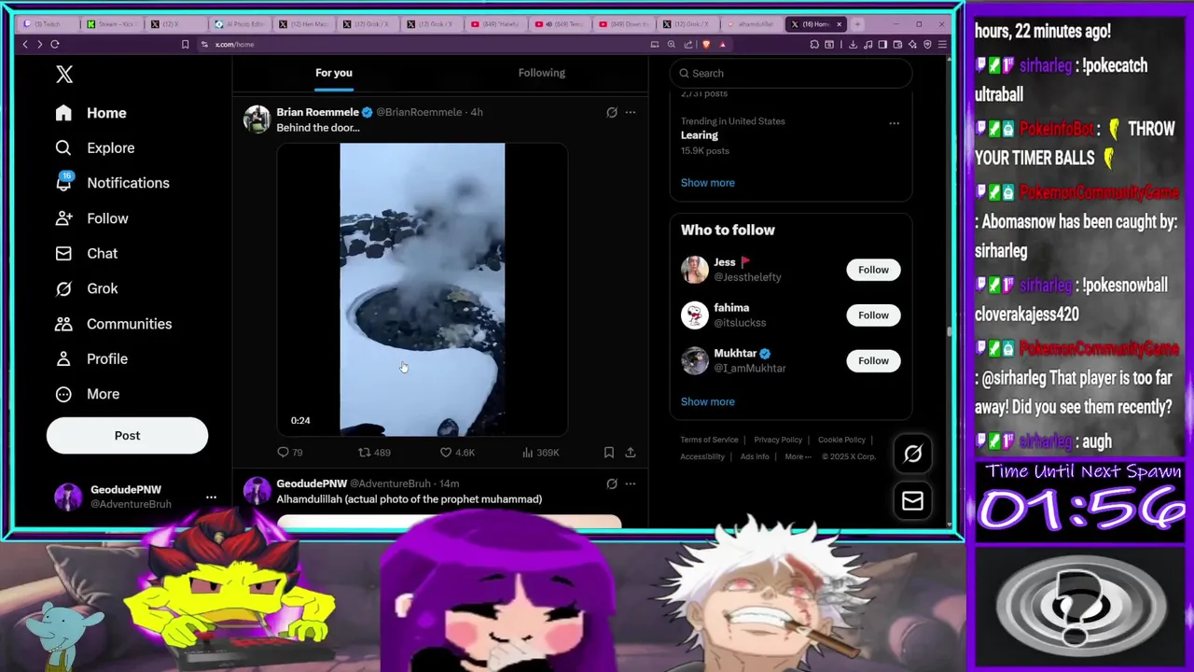Open the Brave Wallet icon
1194x672 pixels.
[x=897, y=44]
